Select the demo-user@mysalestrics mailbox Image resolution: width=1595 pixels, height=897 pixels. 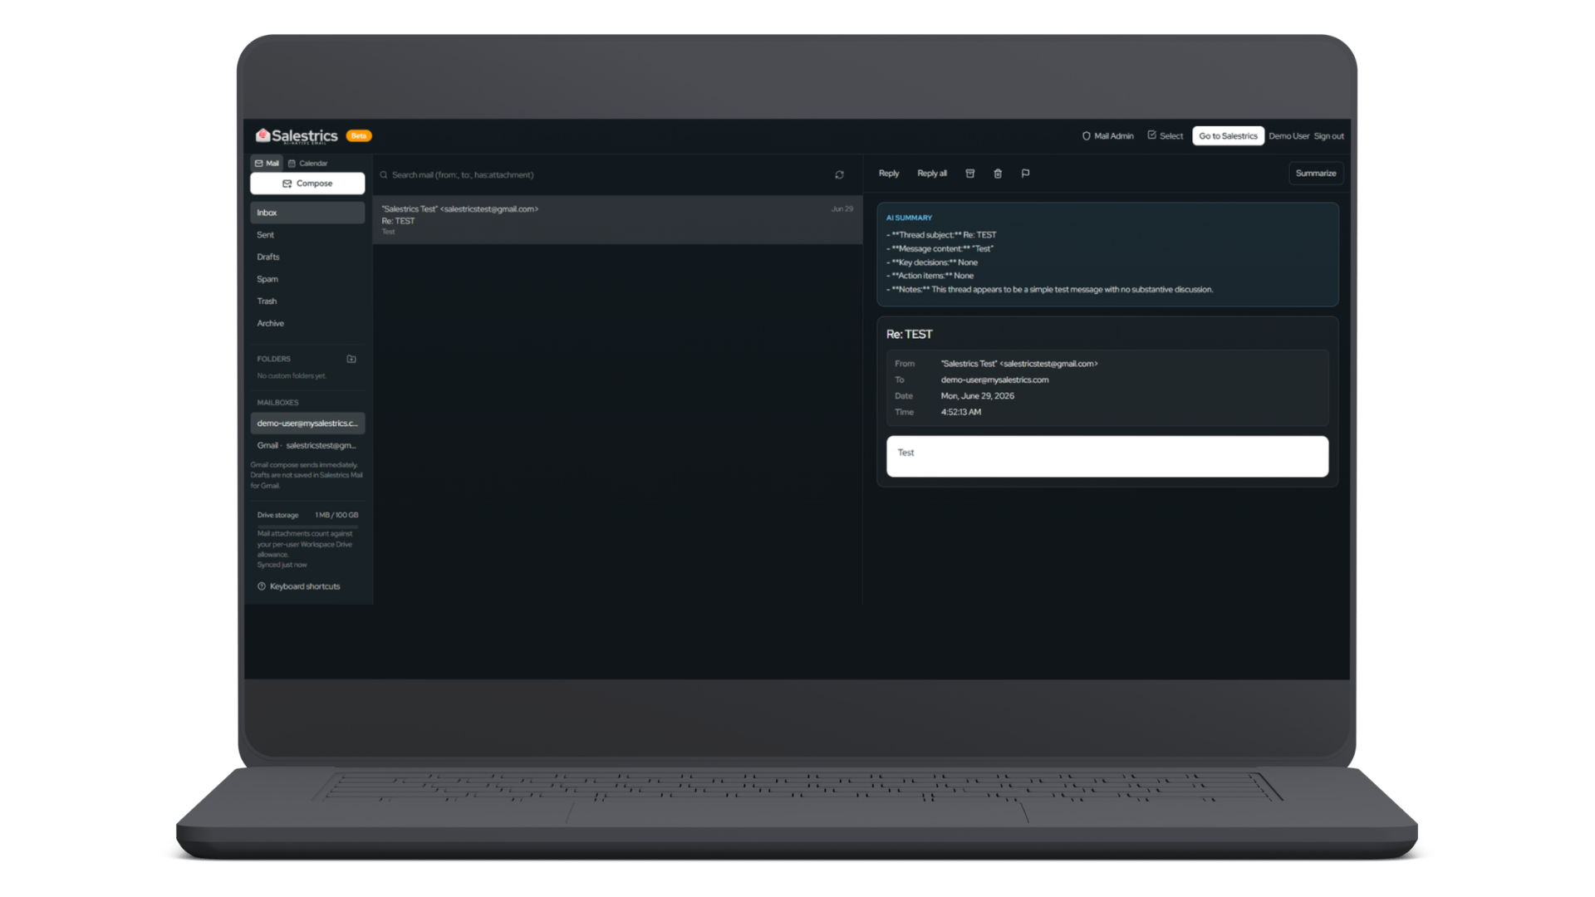(307, 424)
